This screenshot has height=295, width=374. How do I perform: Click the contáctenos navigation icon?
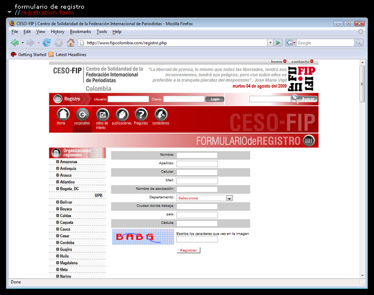(x=161, y=115)
